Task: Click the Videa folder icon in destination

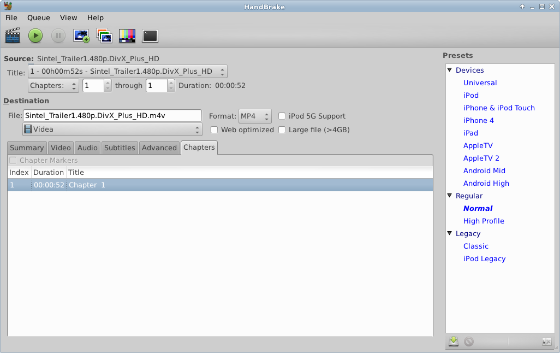Action: click(28, 129)
